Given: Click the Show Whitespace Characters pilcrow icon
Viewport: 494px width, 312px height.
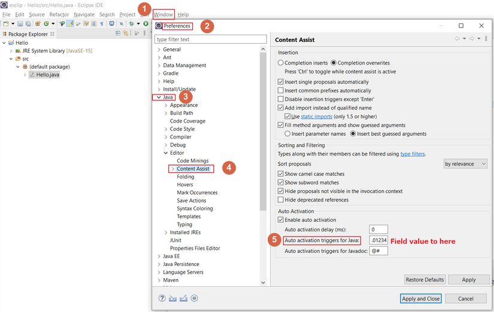Looking at the screenshot, I should click(102, 23).
